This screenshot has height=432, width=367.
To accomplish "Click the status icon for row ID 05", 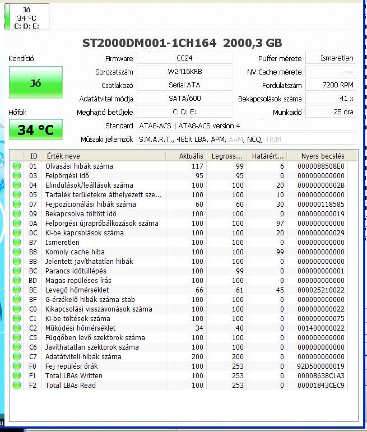I will pyautogui.click(x=17, y=194).
